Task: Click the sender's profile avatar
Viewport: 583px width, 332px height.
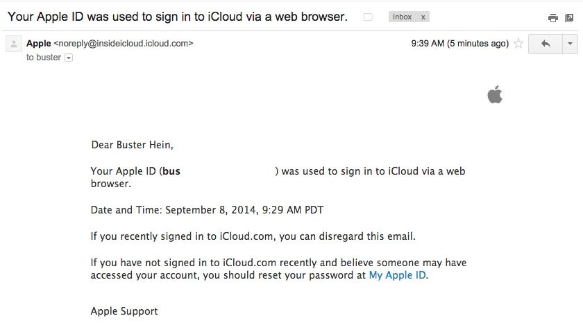Action: coord(13,44)
